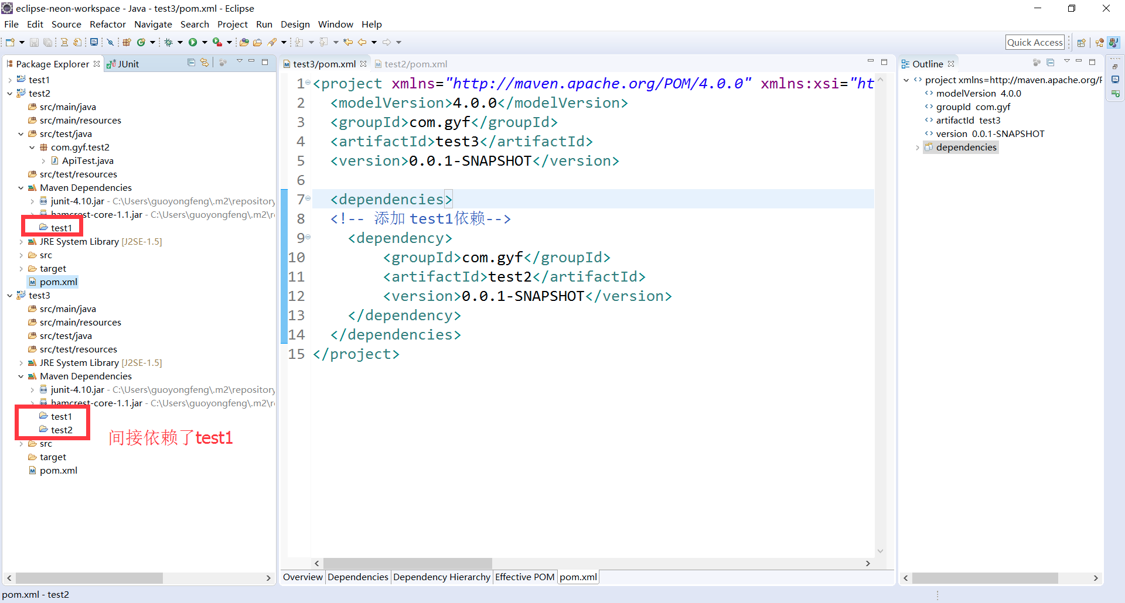Click Collapse All in Outline view
This screenshot has height=603, width=1125.
1051,62
